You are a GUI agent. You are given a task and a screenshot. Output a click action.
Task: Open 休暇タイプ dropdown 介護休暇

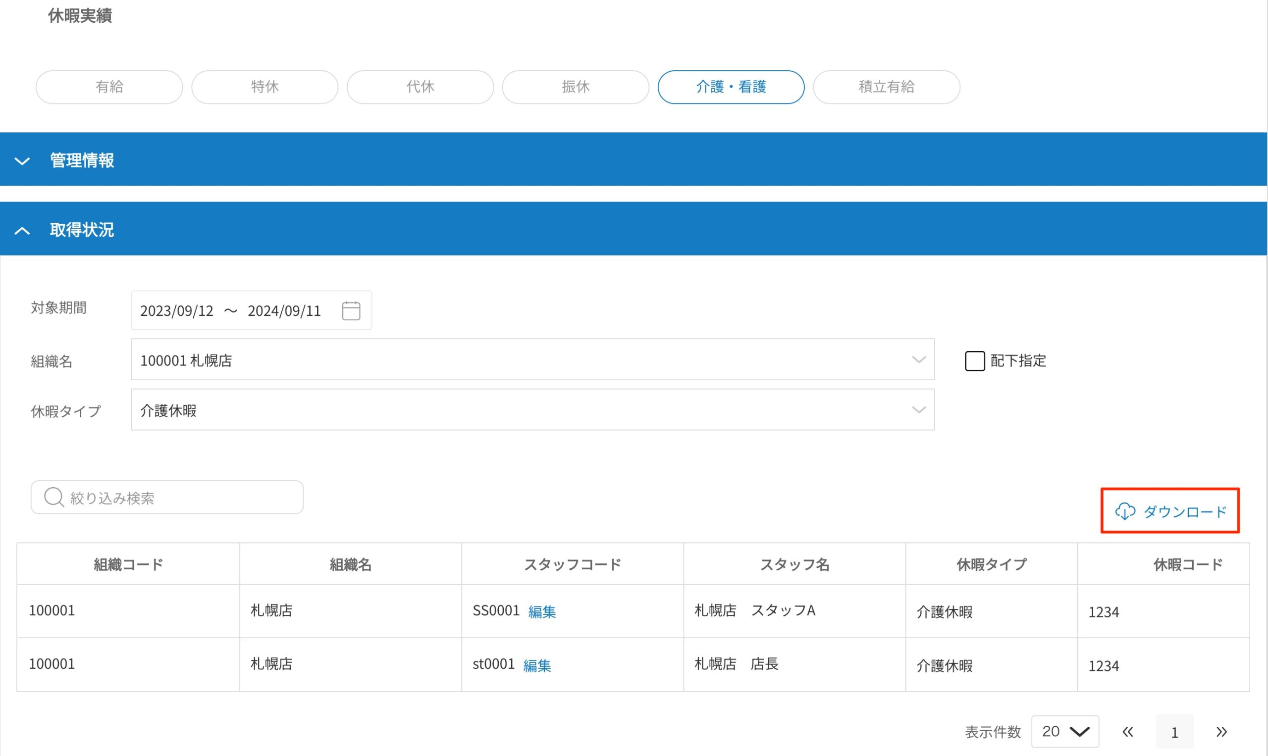coord(532,409)
